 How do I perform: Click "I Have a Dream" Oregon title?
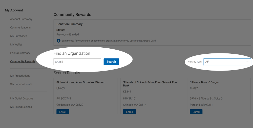tap(205, 82)
